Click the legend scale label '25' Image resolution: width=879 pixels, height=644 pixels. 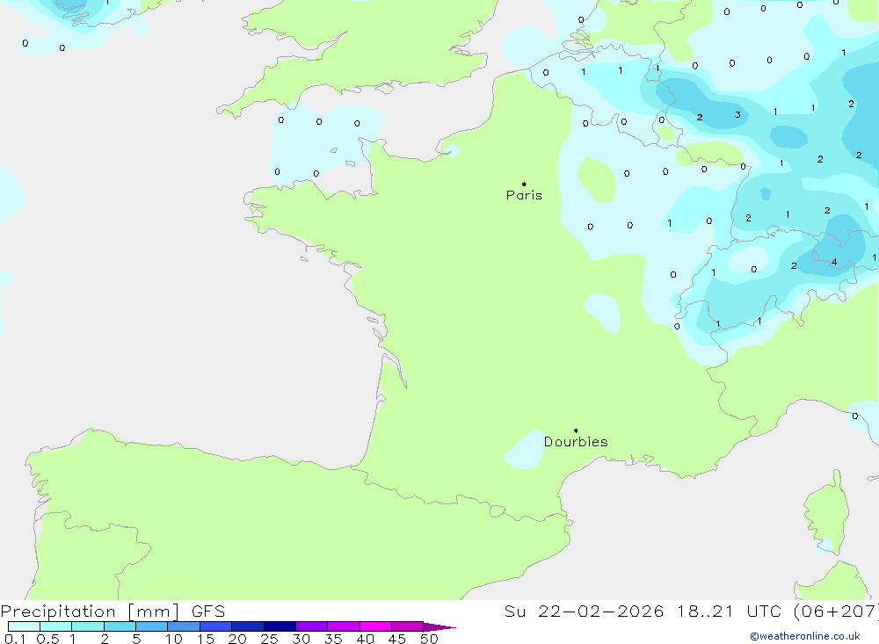click(270, 639)
